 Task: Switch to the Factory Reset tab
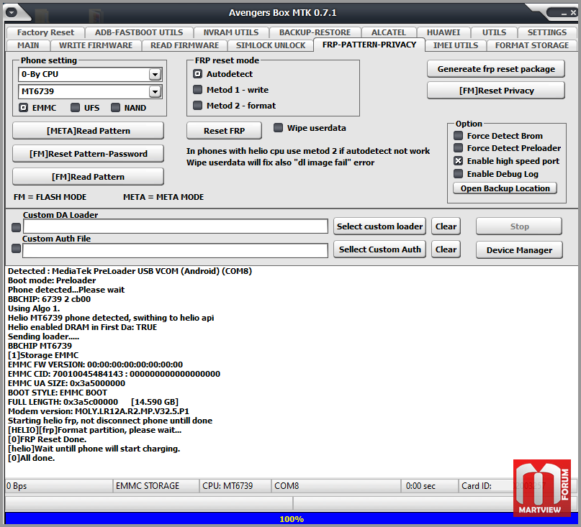45,32
